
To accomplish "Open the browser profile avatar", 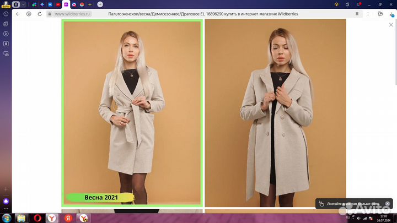I will point(6,4).
